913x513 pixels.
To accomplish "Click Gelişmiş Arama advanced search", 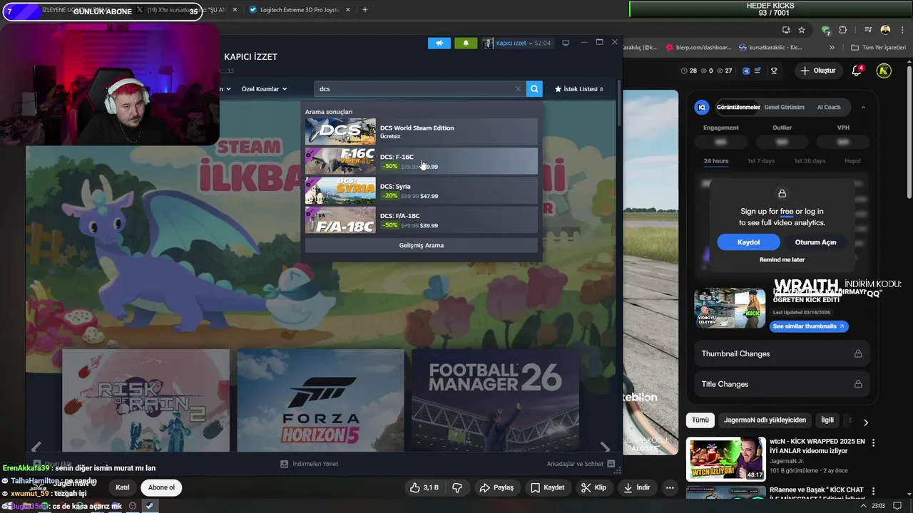I will (421, 245).
